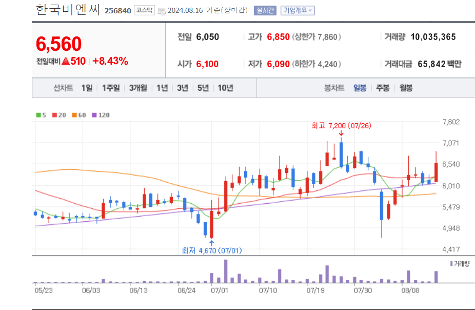
Task: Select the 10년 line chart tab
Action: click(x=225, y=88)
